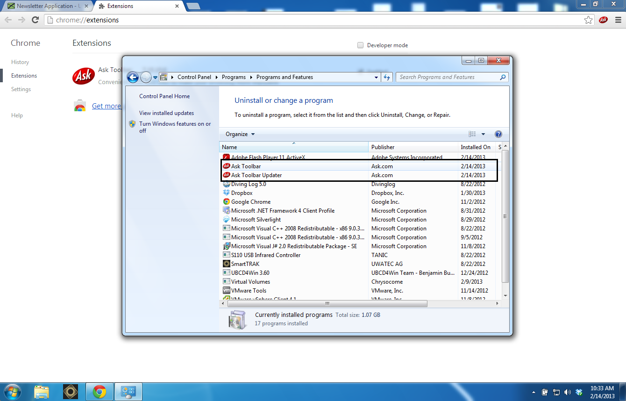Screen dimensions: 626x401
Task: Click Chrome back arrow
Action: pos(8,20)
